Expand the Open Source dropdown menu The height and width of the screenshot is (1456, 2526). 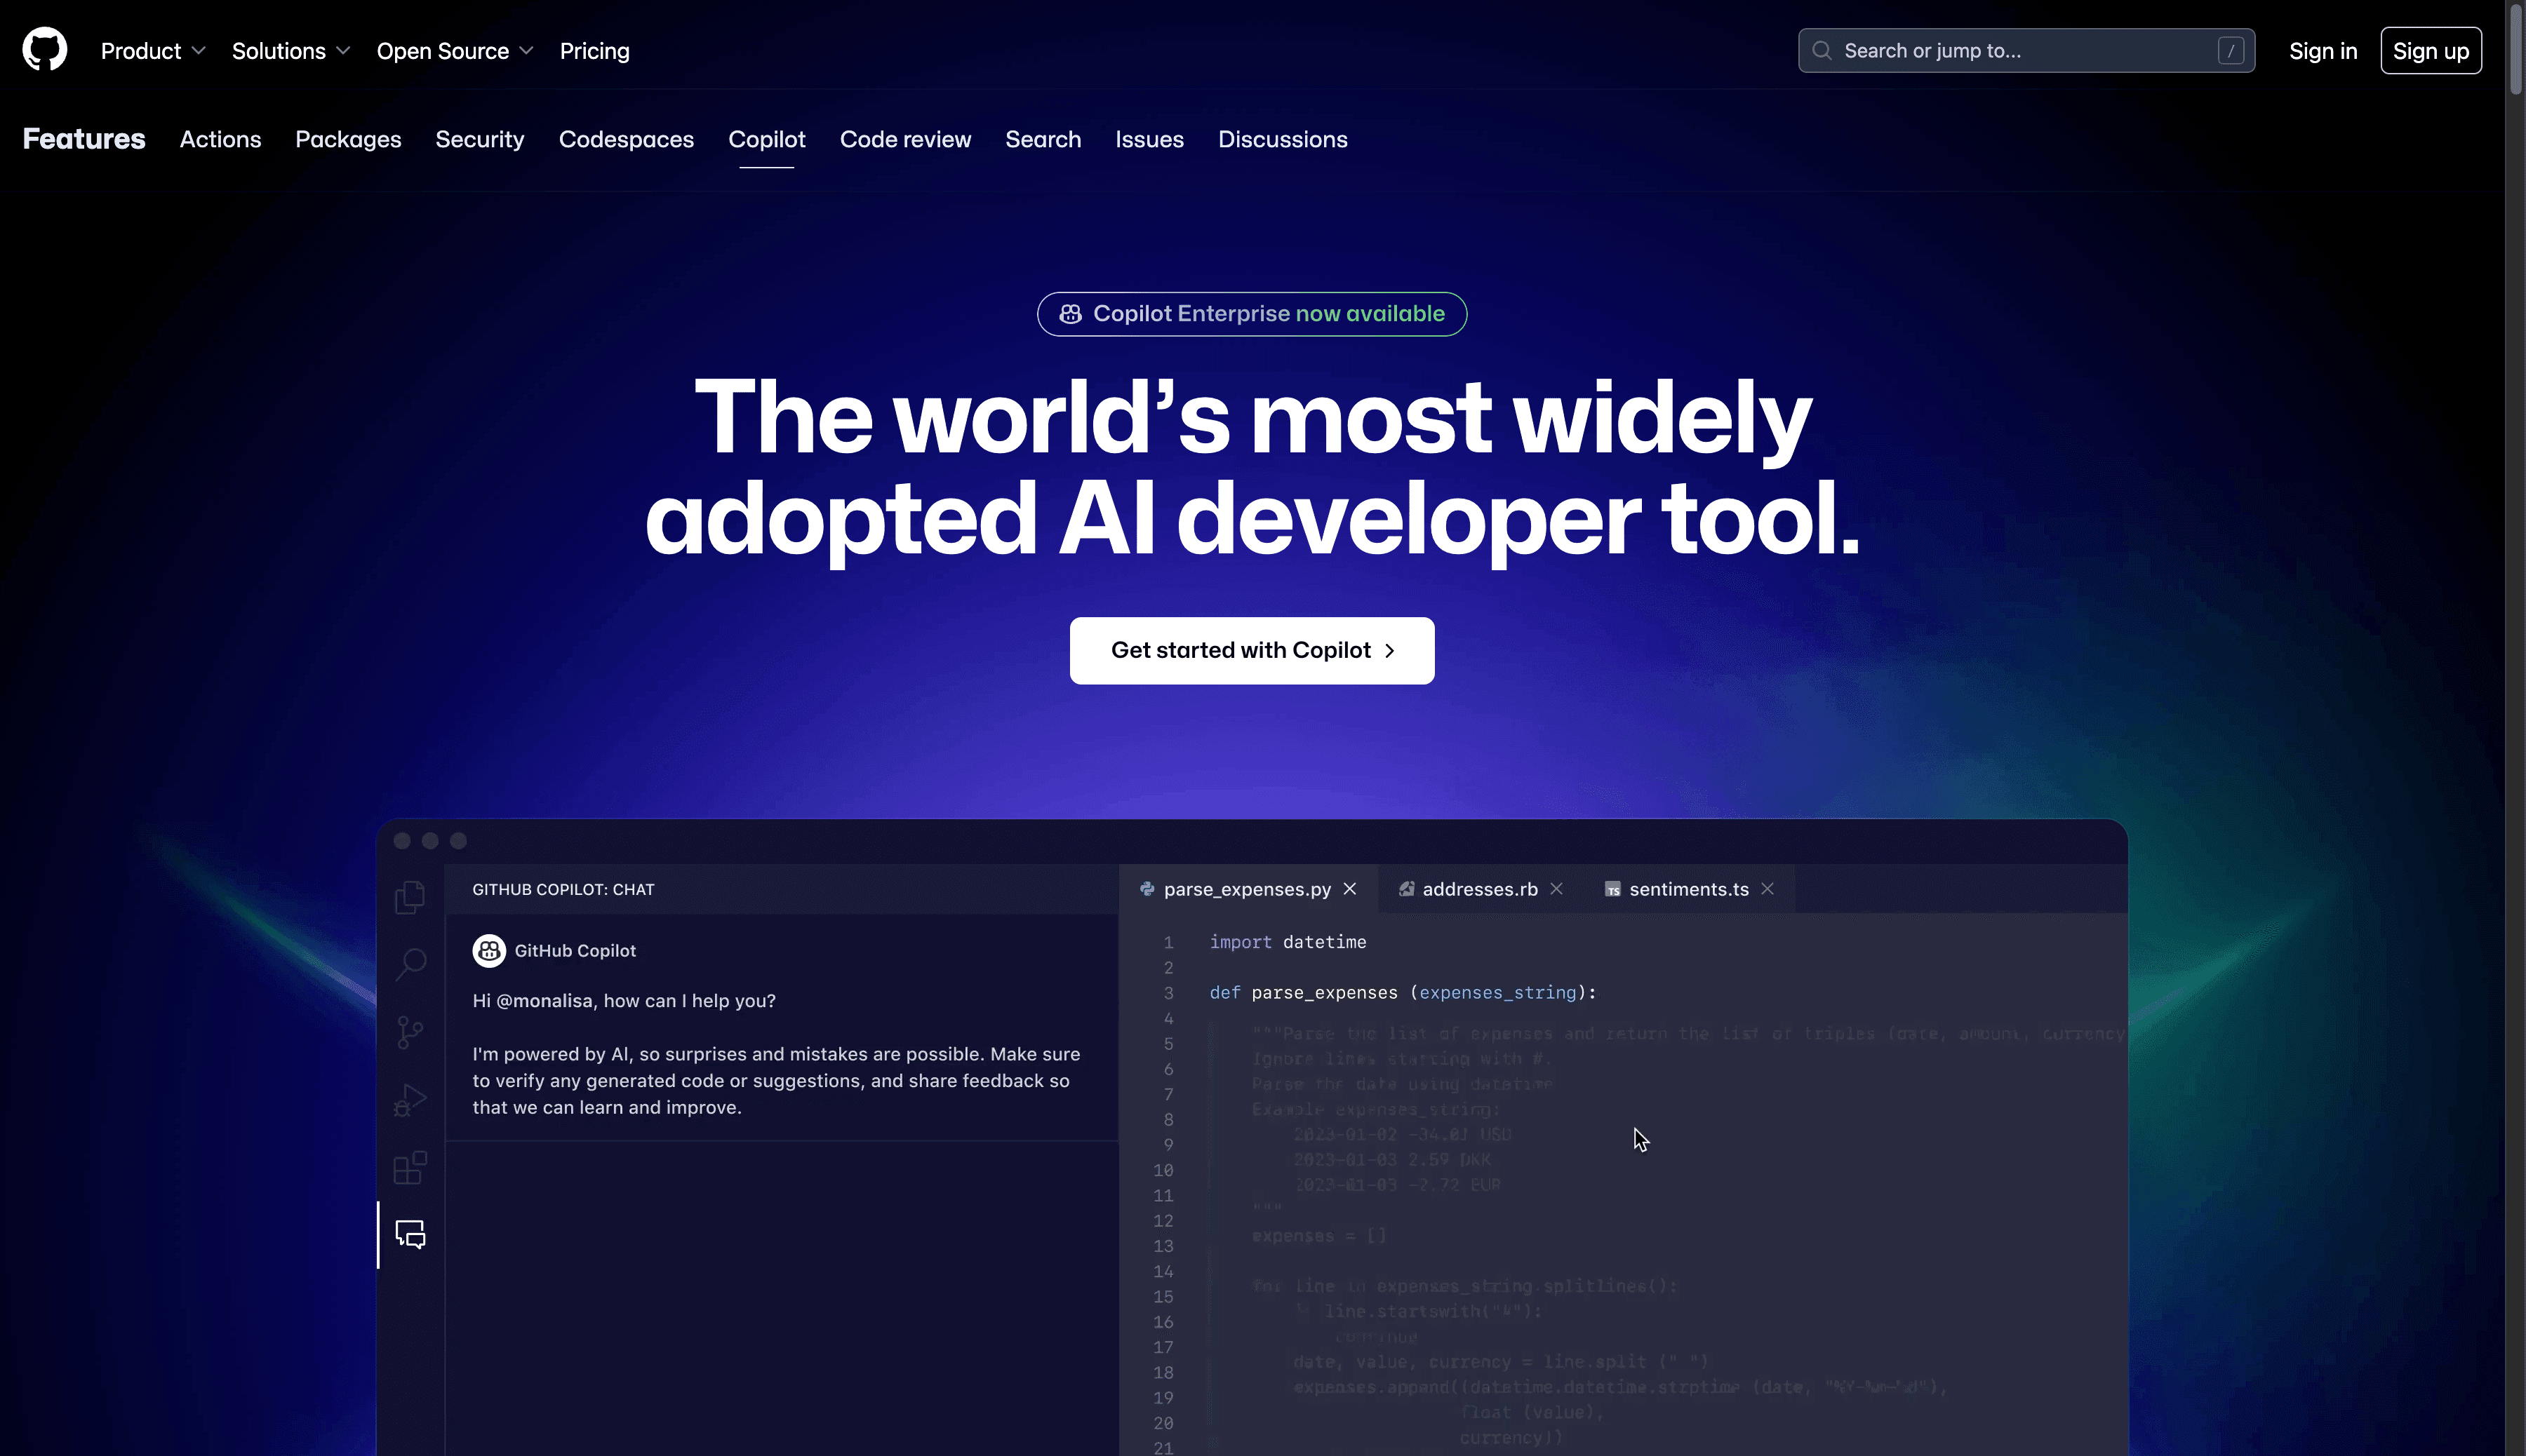pyautogui.click(x=455, y=51)
